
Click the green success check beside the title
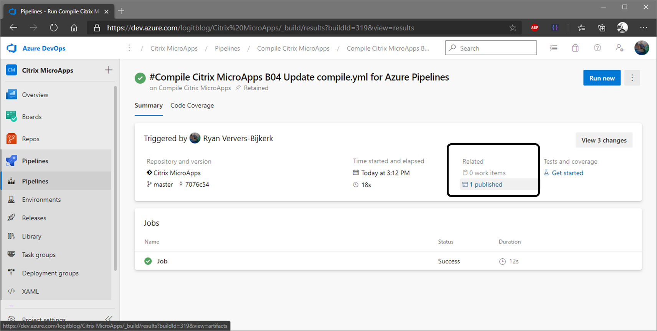click(140, 78)
